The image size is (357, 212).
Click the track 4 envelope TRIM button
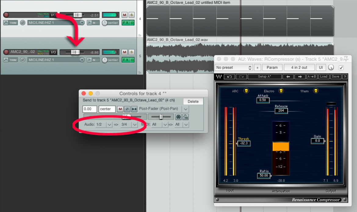[x=10, y=23]
